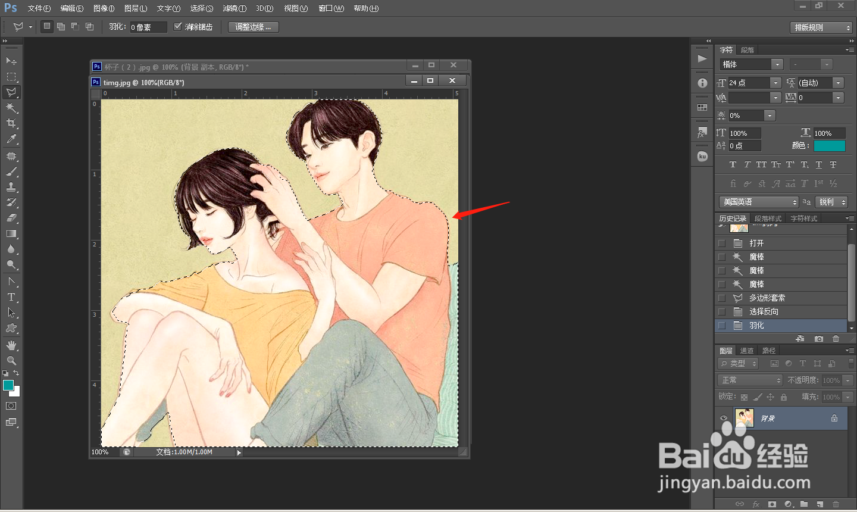Click the feather 羽化 input field
This screenshot has height=512, width=857.
coord(148,27)
